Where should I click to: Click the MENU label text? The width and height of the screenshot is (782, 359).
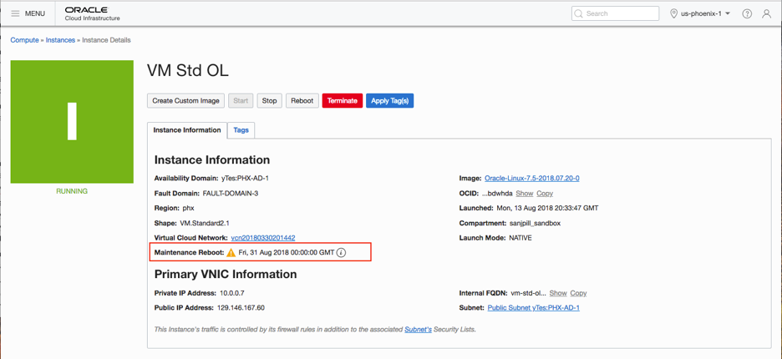click(35, 13)
